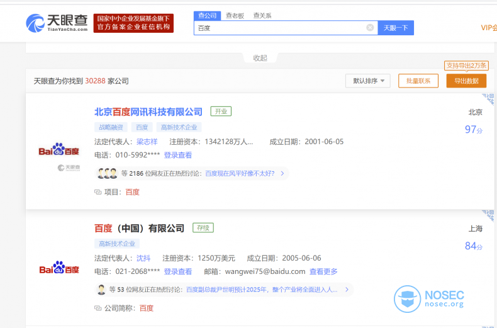This screenshot has width=497, height=328.
Task: Clear the search box with the X icon
Action: pyautogui.click(x=370, y=28)
